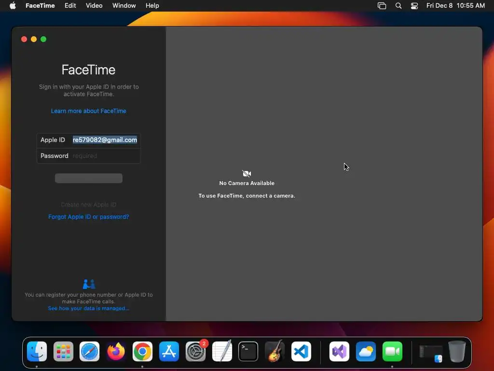This screenshot has width=494, height=371.
Task: Open the Help menu
Action: [x=152, y=6]
